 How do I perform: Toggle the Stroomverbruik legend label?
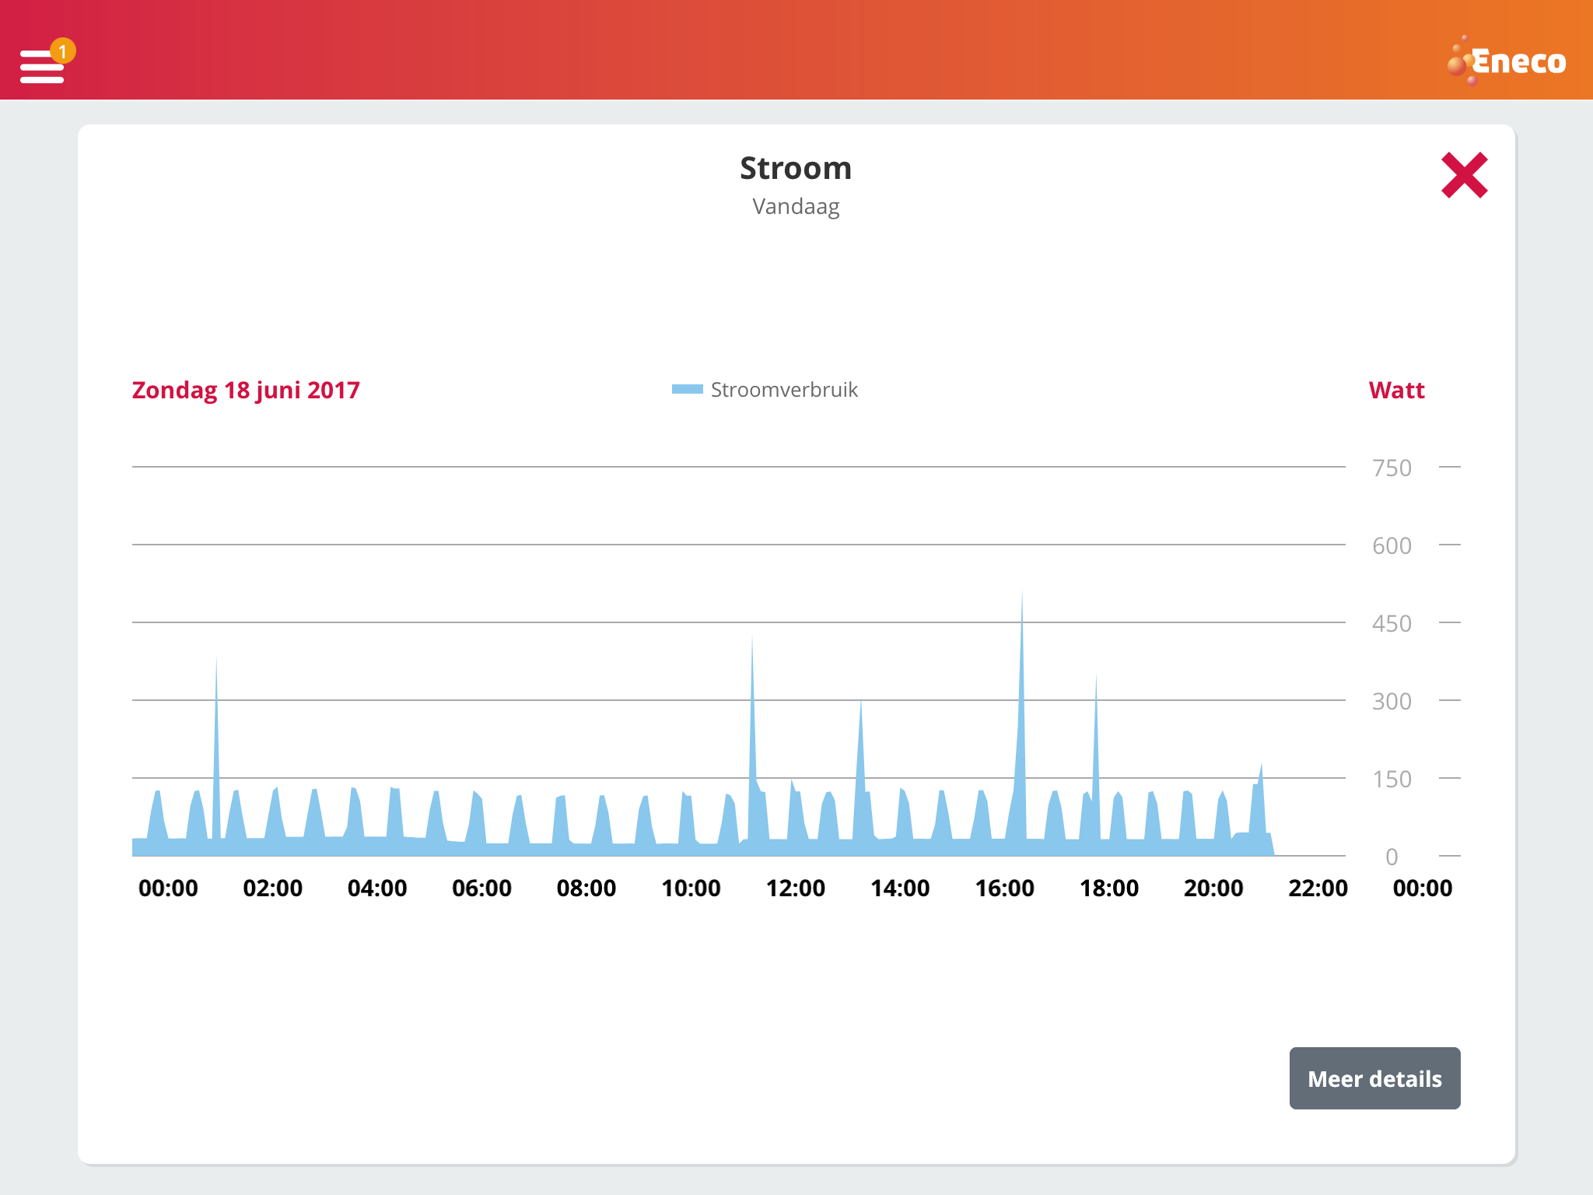coord(784,390)
